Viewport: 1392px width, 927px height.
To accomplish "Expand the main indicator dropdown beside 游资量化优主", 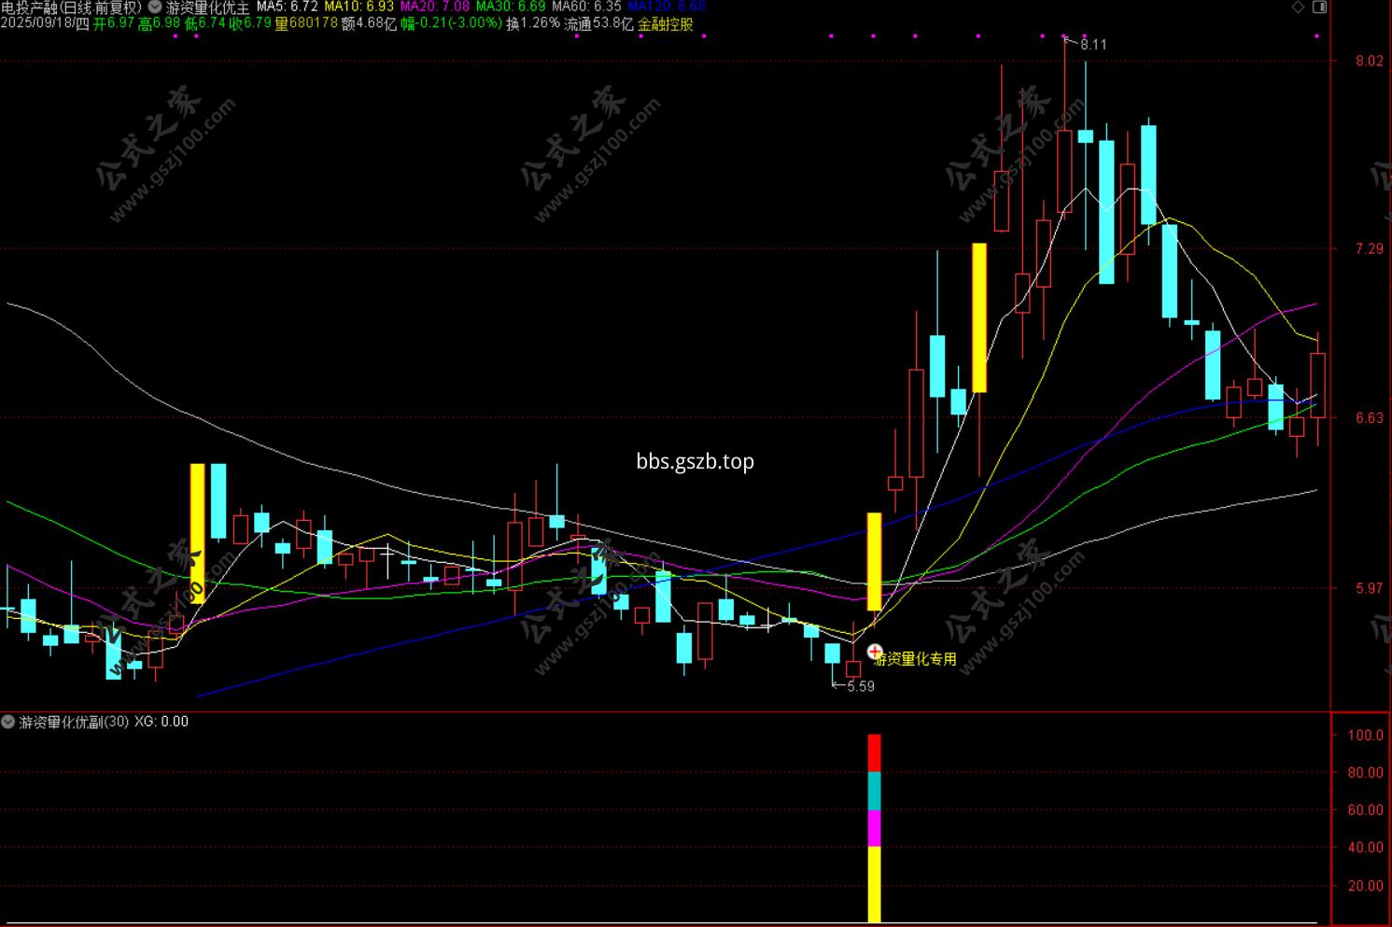I will 155,7.
